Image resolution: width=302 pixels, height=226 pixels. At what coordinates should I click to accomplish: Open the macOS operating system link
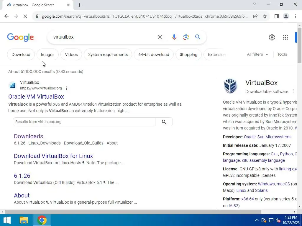(x=283, y=184)
